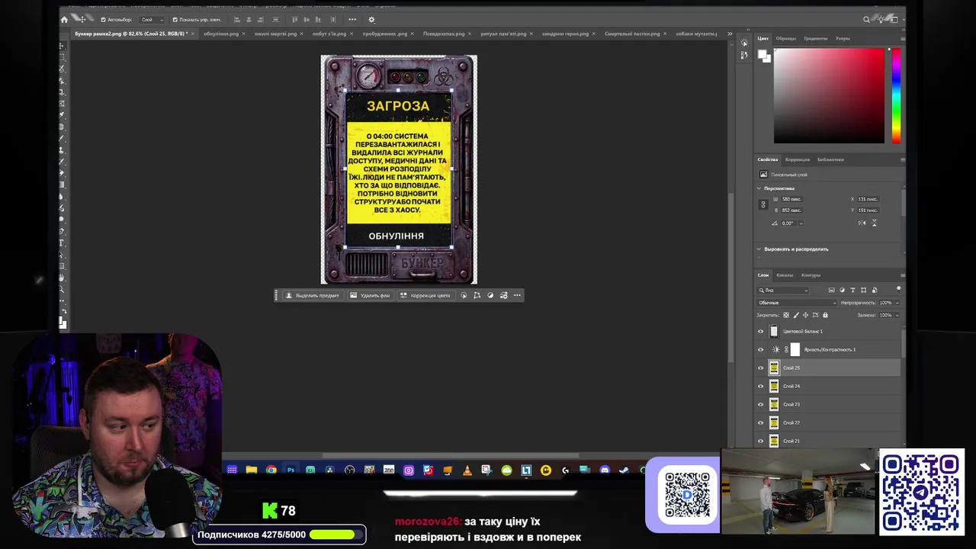Show more document tabs chevron

point(730,34)
